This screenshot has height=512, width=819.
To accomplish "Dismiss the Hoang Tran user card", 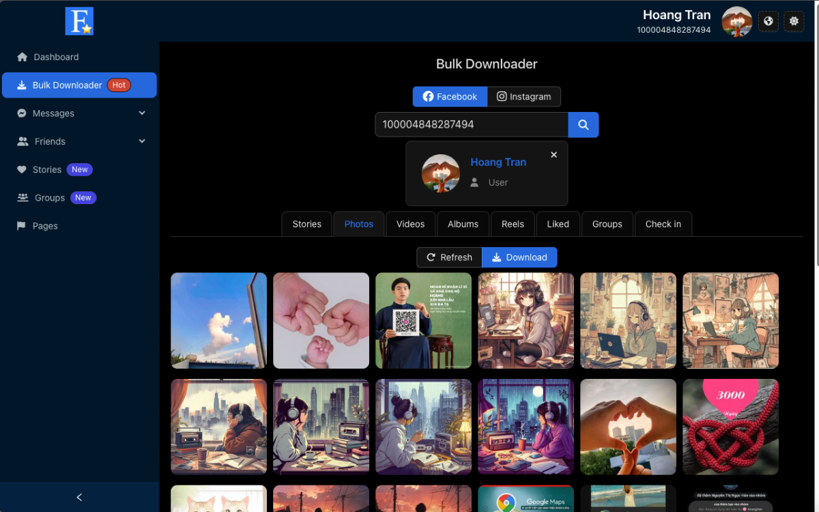I will click(x=554, y=155).
